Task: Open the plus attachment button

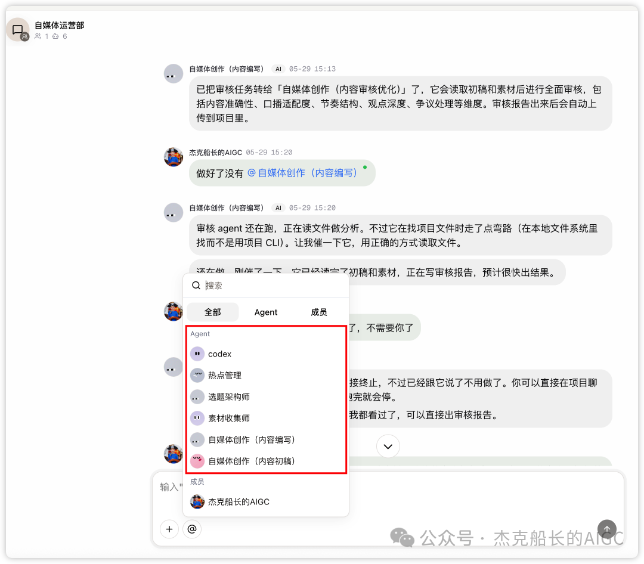Action: tap(169, 529)
